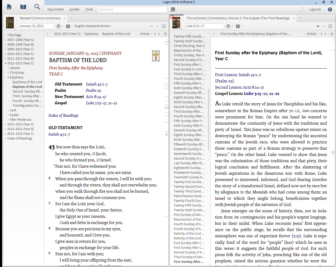Click the Command input box

click(132, 9)
